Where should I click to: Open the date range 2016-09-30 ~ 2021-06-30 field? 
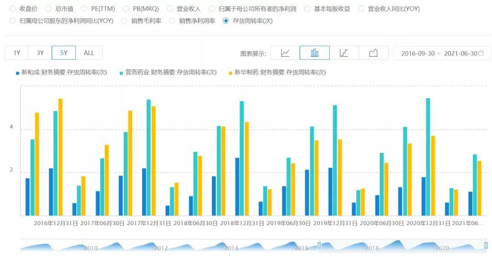point(442,53)
